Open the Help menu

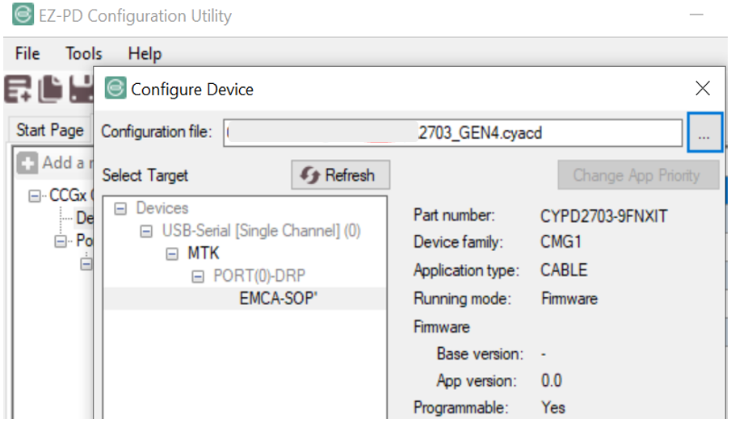[x=145, y=53]
